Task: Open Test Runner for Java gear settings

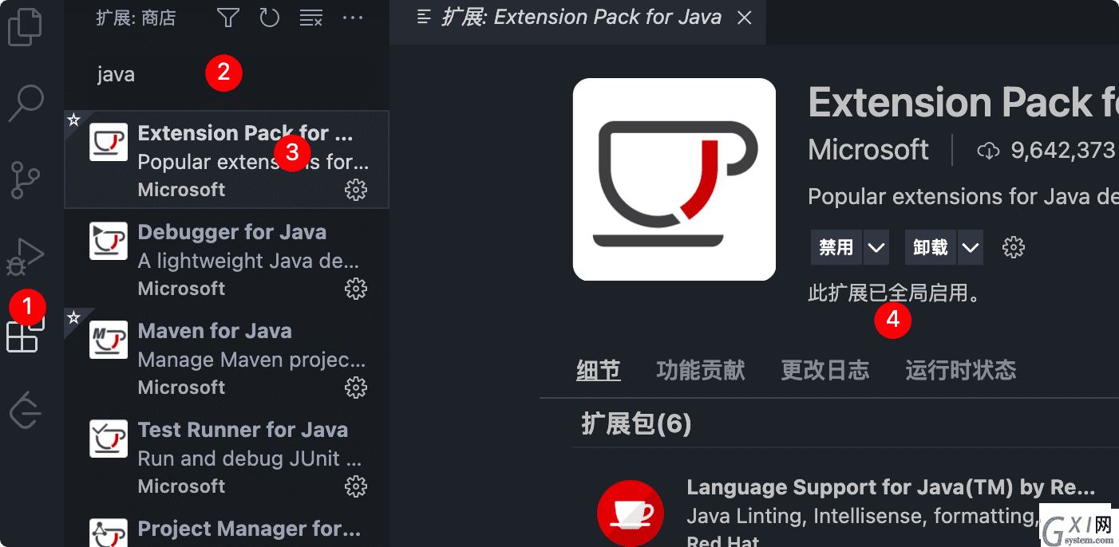Action: pos(355,486)
